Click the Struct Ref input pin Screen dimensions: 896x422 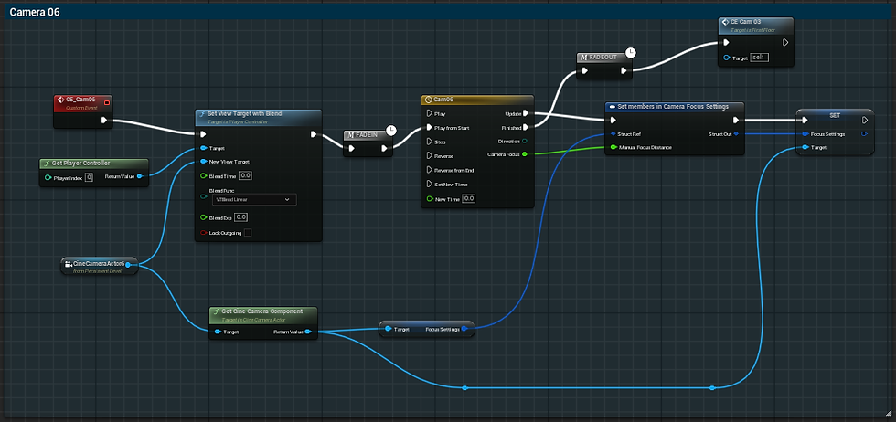(x=613, y=134)
